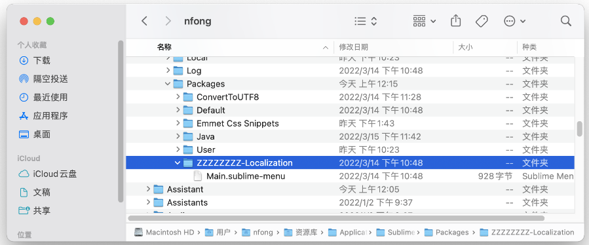Click the Tags toolbar icon
This screenshot has width=589, height=245.
[x=482, y=21]
